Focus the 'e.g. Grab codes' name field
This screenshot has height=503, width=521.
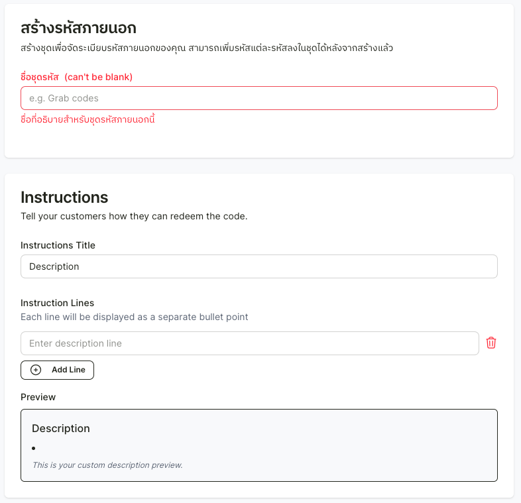(259, 98)
